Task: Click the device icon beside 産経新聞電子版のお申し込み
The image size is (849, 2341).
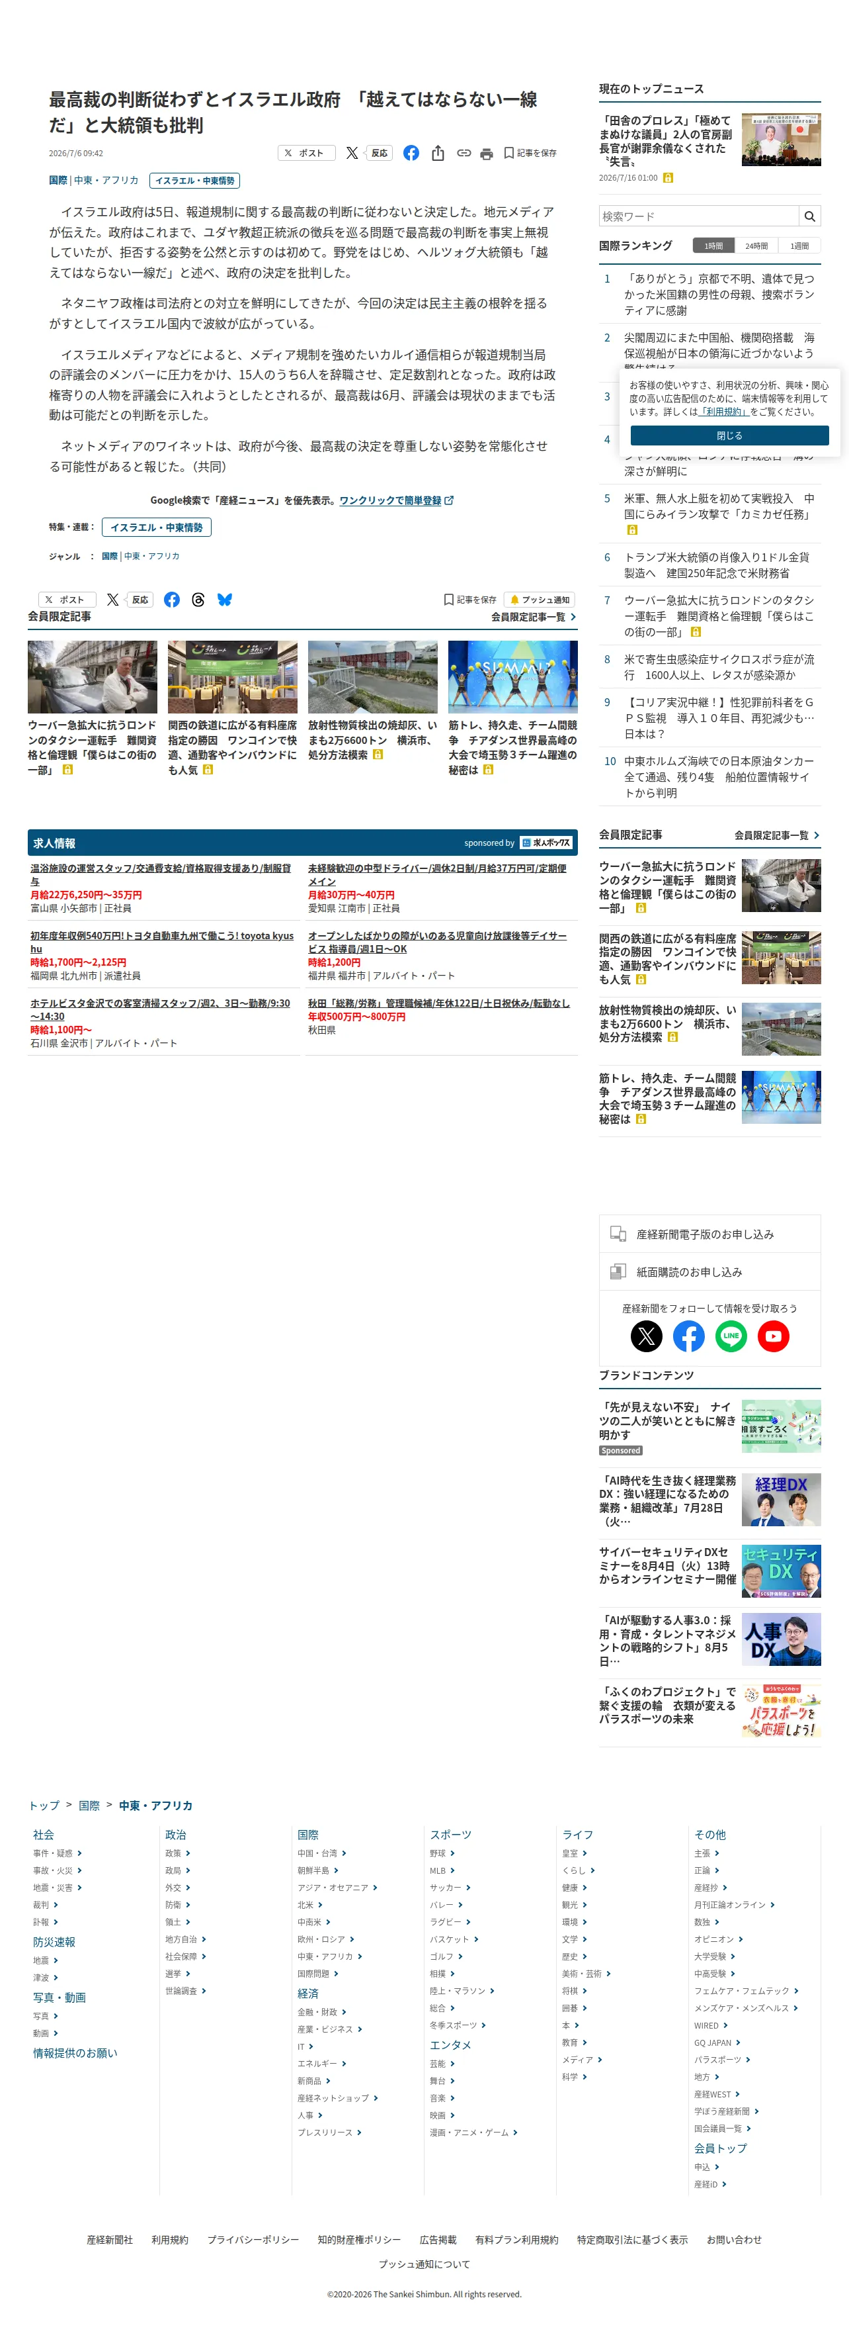Action: [x=618, y=1234]
